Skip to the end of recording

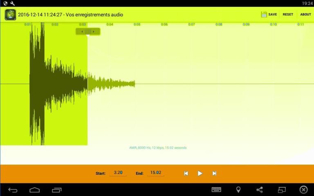214,173
